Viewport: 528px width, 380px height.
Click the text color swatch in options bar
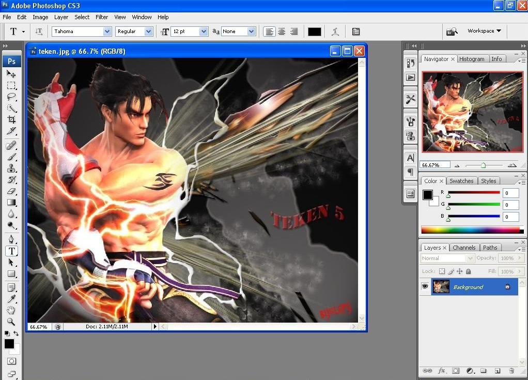coord(315,32)
